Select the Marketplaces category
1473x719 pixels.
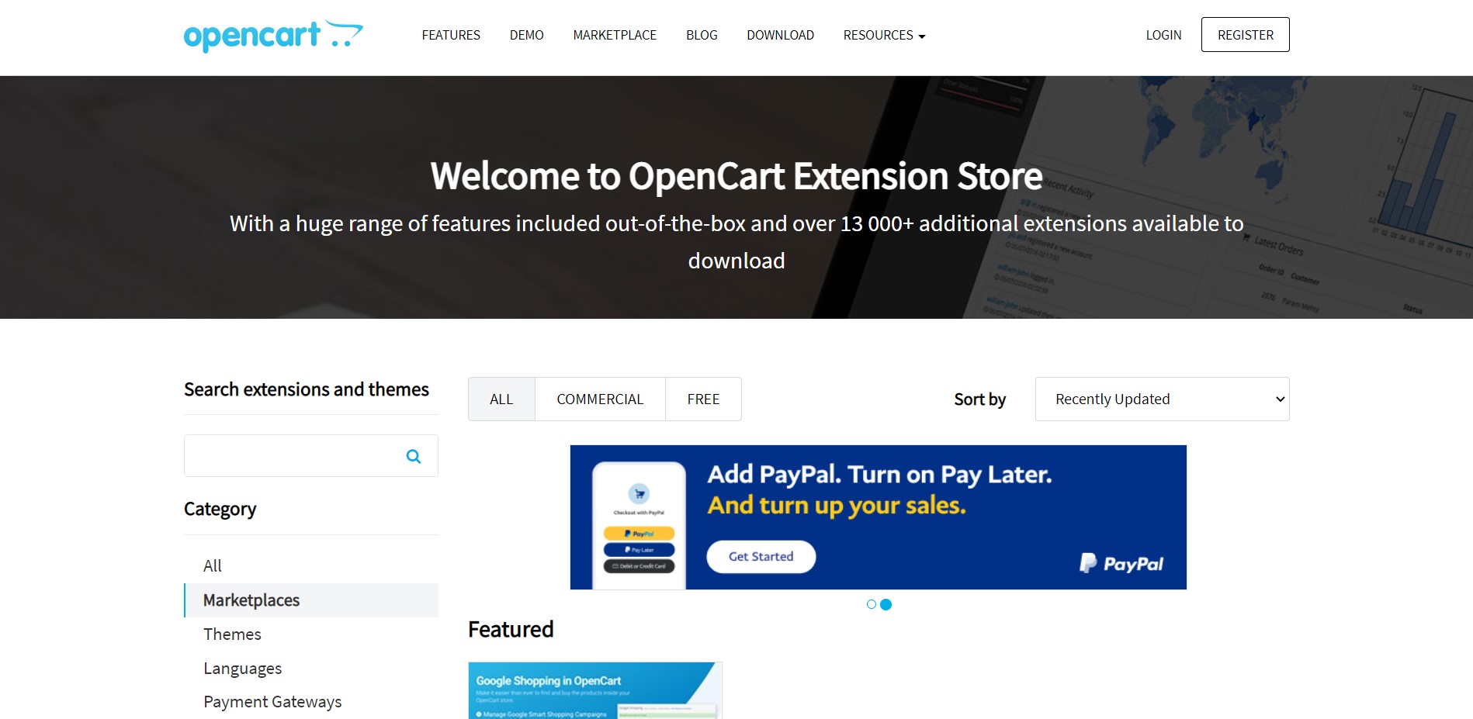pyautogui.click(x=311, y=600)
